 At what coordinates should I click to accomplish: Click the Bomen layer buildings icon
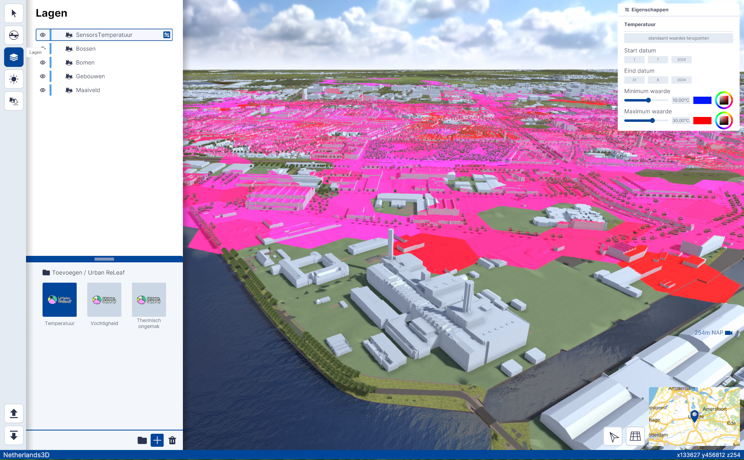69,62
